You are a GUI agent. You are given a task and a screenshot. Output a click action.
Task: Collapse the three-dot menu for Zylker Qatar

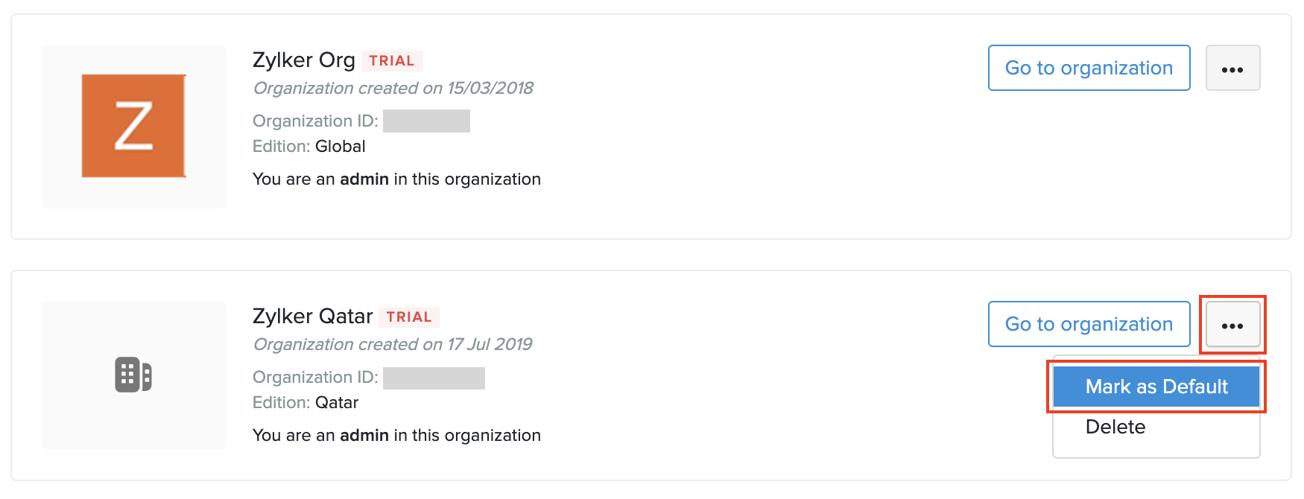click(x=1232, y=325)
